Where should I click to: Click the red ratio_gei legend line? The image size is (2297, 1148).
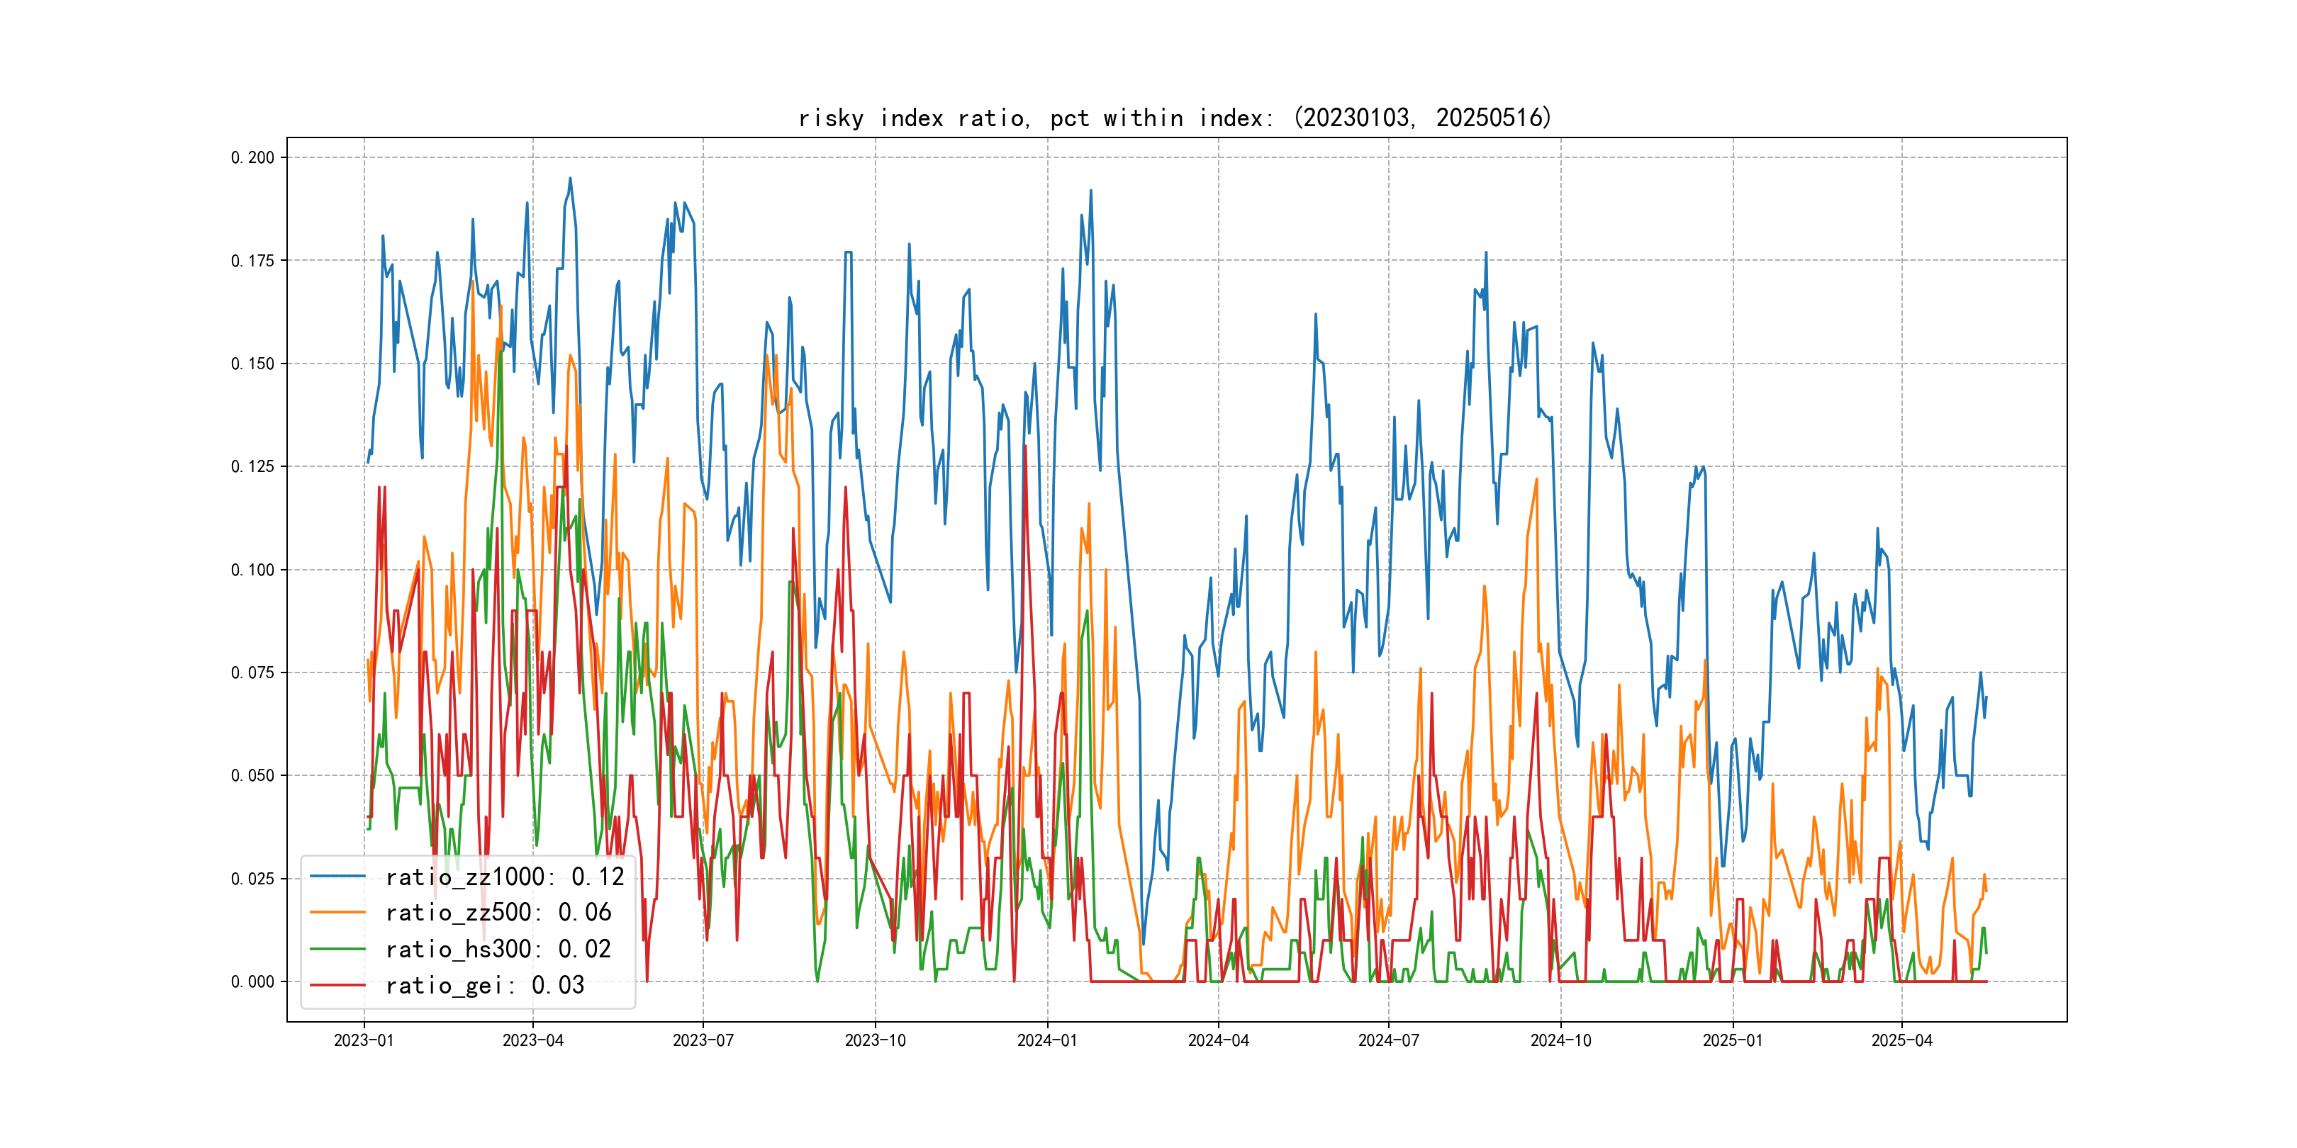click(337, 985)
